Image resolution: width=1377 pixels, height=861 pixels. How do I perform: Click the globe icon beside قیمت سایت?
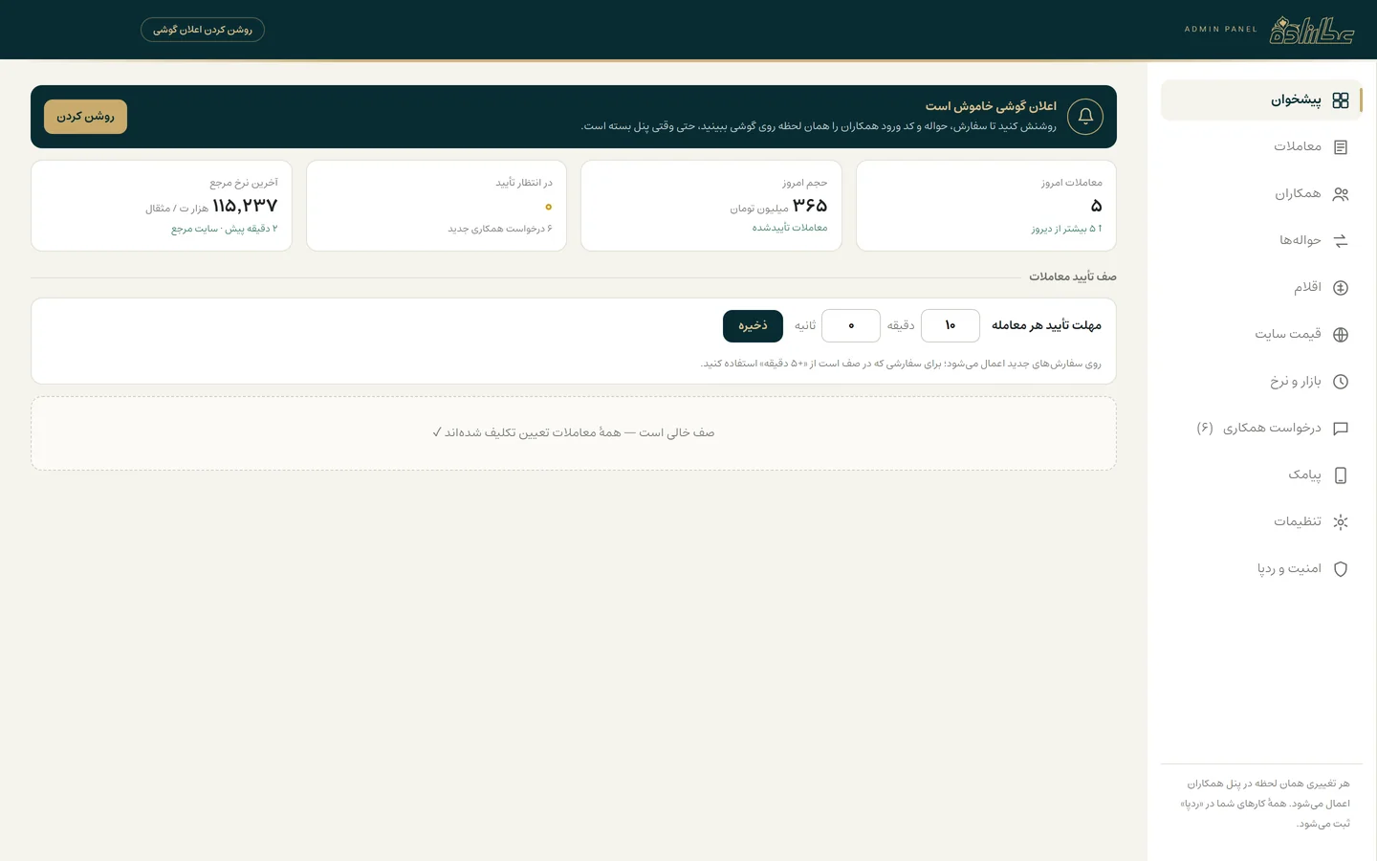[1341, 335]
